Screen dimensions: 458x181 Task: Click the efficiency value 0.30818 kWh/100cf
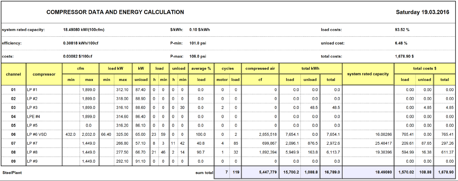(x=82, y=43)
